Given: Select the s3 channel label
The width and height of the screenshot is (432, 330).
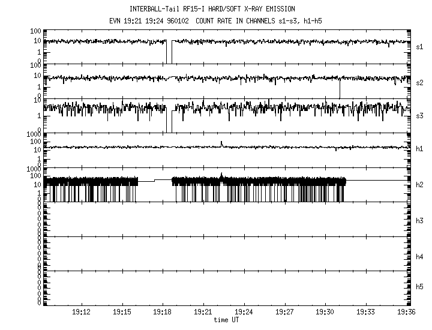Looking at the screenshot, I should coord(420,115).
